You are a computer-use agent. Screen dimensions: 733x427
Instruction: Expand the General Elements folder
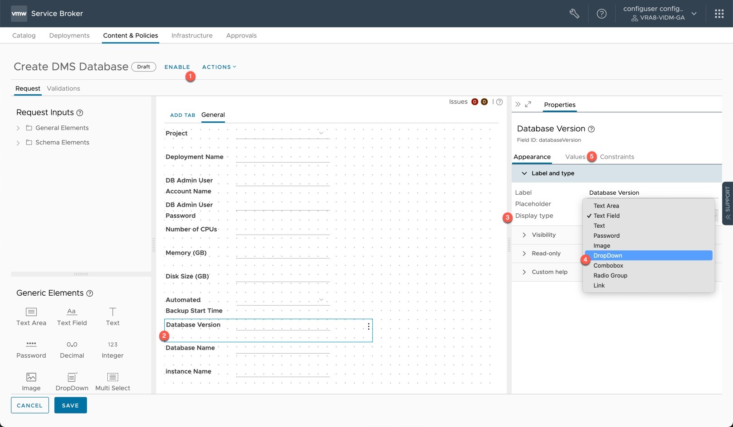18,128
